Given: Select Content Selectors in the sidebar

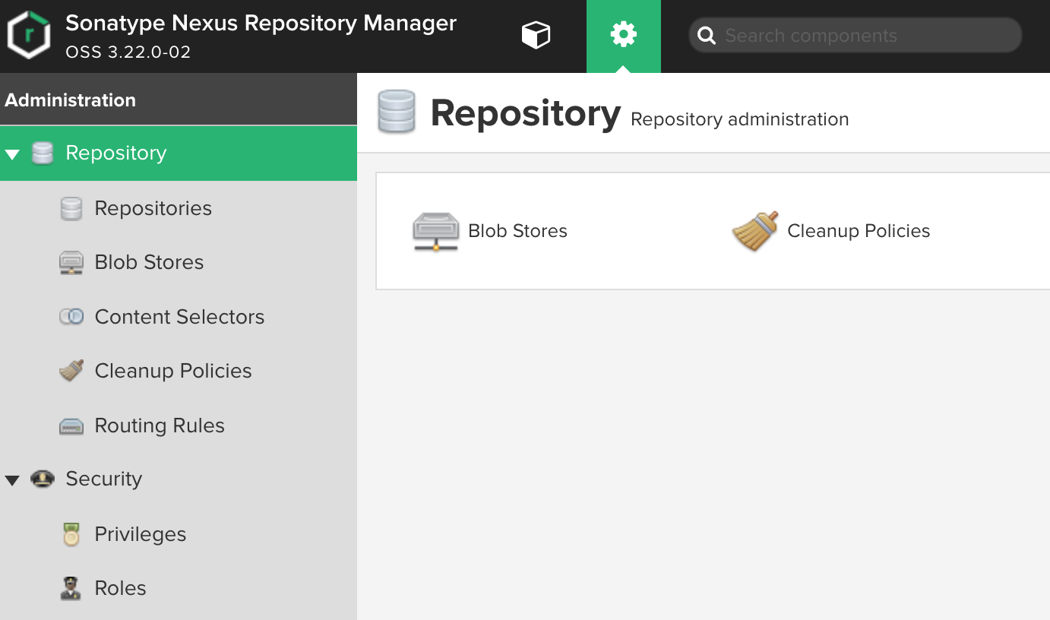Looking at the screenshot, I should pyautogui.click(x=179, y=316).
